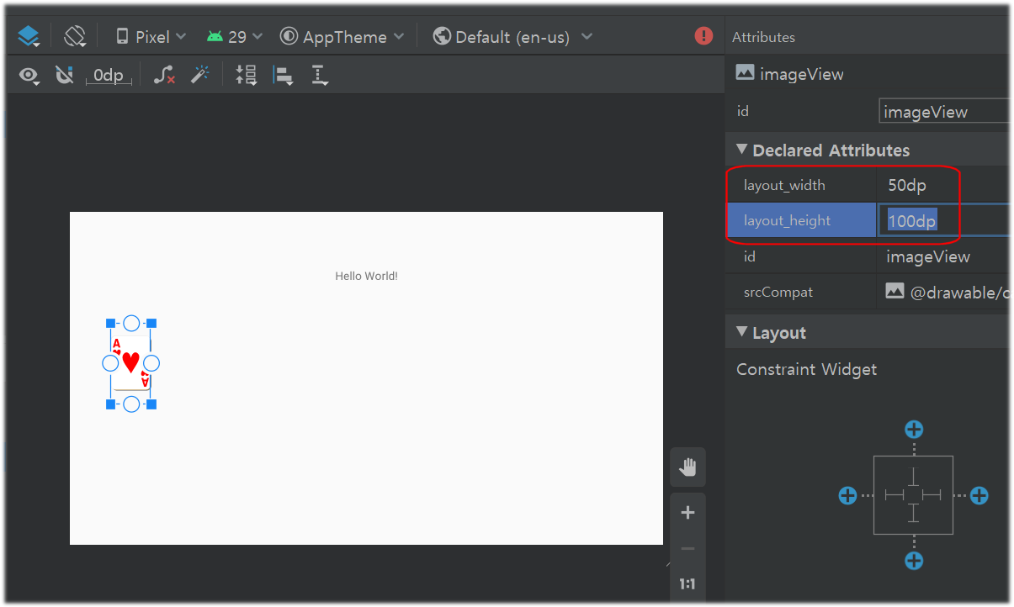Zoom out with the minus button
Viewport: 1014px width, 607px height.
(x=688, y=548)
